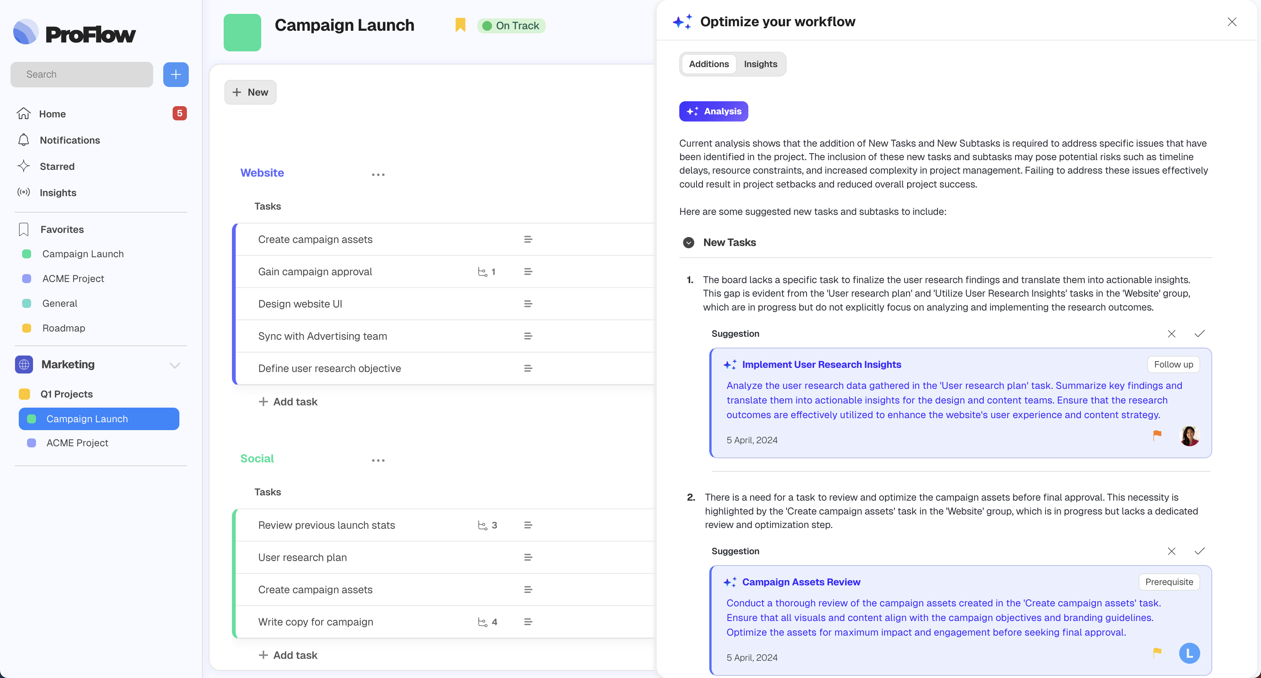Open Notifications via the bell icon

click(x=24, y=140)
